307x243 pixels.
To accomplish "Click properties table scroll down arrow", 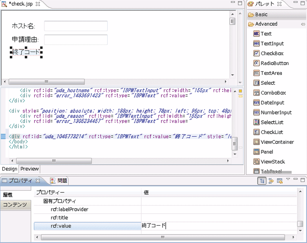I will (x=300, y=231).
